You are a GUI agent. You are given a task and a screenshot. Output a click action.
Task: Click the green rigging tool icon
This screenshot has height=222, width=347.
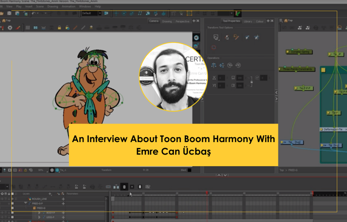[x=238, y=14]
